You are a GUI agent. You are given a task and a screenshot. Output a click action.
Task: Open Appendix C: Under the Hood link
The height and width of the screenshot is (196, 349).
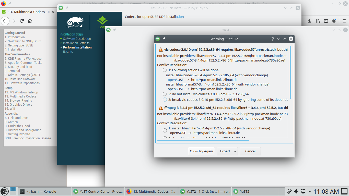click(17, 126)
